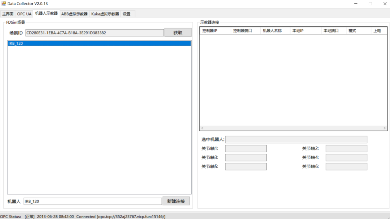Go to the Kuka虚拟示教器 tab
This screenshot has height=219, width=390.
pyautogui.click(x=105, y=14)
